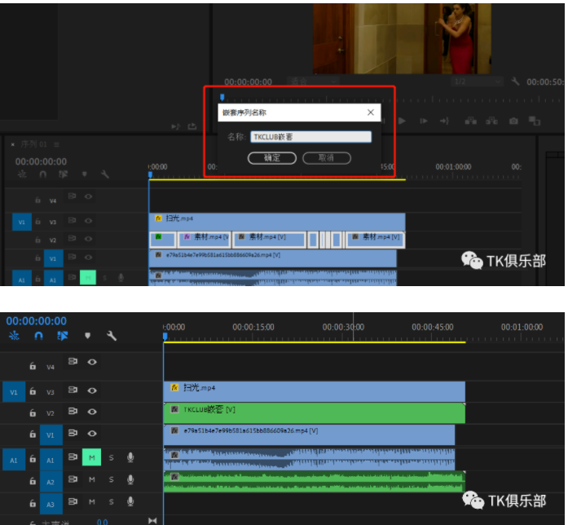Click the fx badge on 扫光.mp4 in lower timeline
568x525 pixels.
174,388
